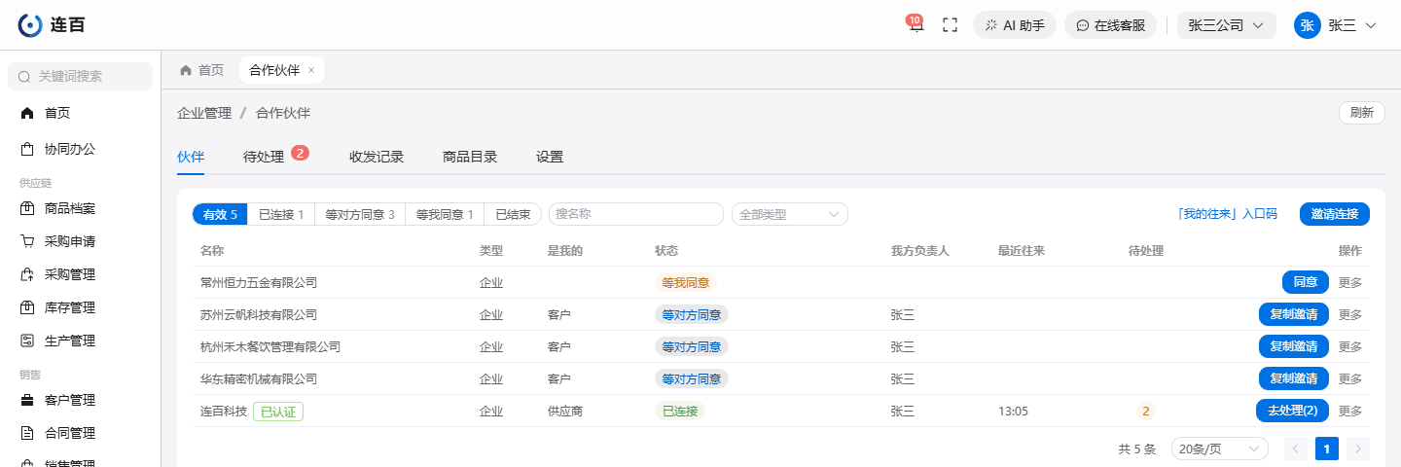Click the 最近往来 column header
Image resolution: width=1401 pixels, height=467 pixels.
(1022, 251)
